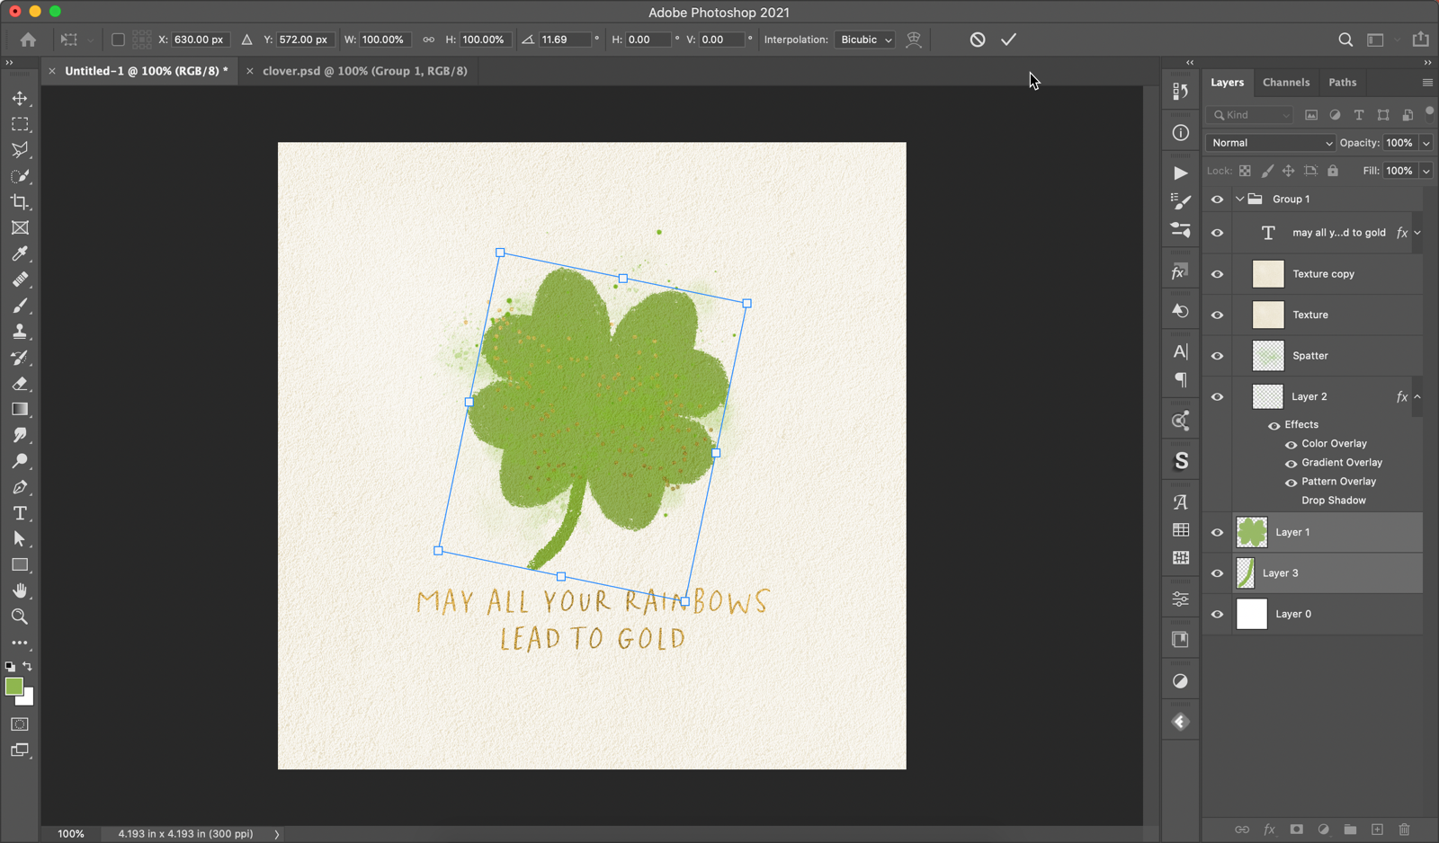Click the rotation angle input field
The image size is (1439, 843).
[x=566, y=40]
